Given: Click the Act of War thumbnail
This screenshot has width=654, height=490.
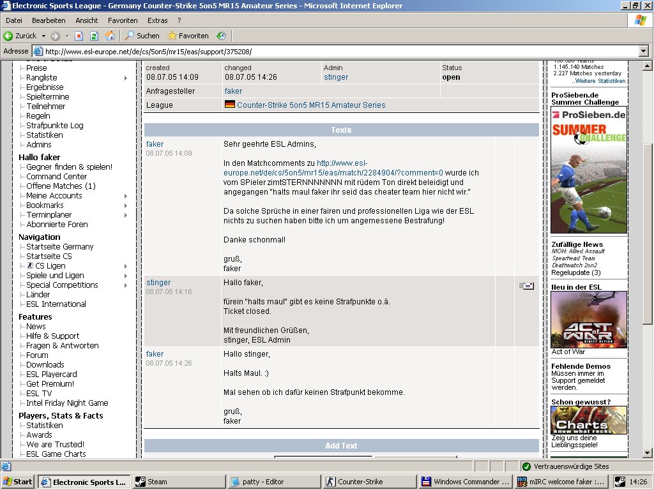Looking at the screenshot, I should click(589, 320).
